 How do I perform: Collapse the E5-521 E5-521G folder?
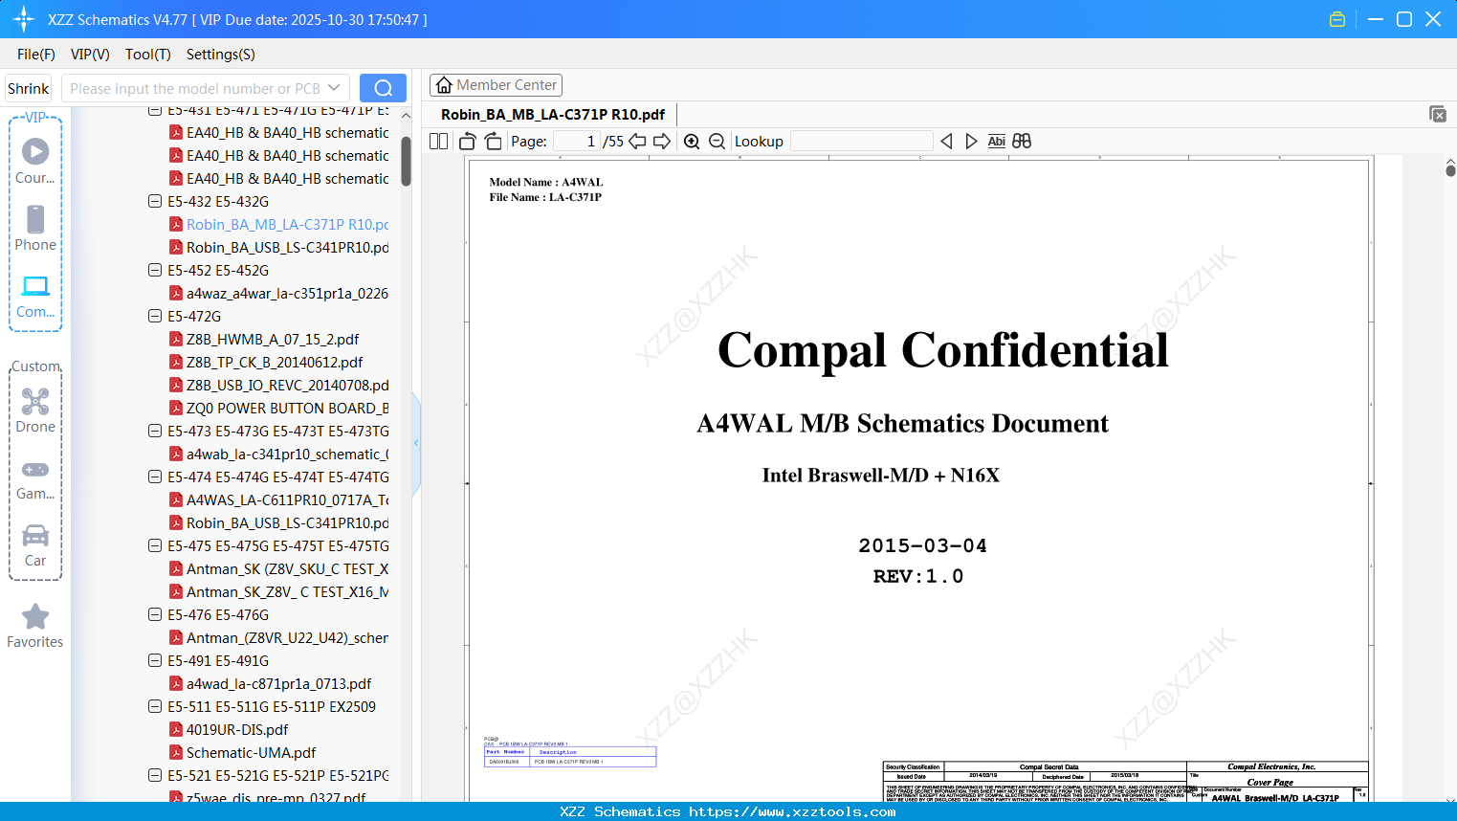click(155, 775)
